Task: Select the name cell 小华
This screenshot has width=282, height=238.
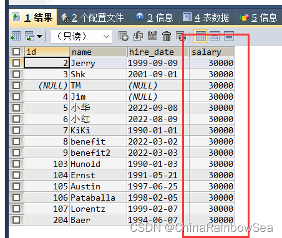Action: click(98, 108)
